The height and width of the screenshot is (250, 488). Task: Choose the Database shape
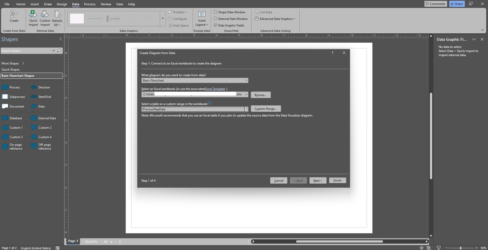(12, 118)
